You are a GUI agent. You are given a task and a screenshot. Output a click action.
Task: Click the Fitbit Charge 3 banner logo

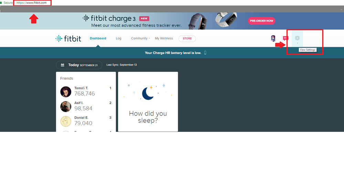point(109,18)
